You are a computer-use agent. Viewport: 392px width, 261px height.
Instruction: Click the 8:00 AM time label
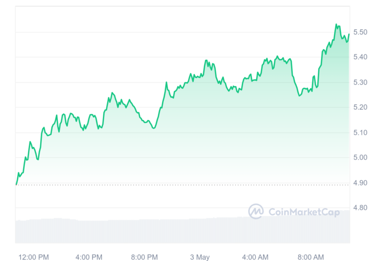coord(311,257)
